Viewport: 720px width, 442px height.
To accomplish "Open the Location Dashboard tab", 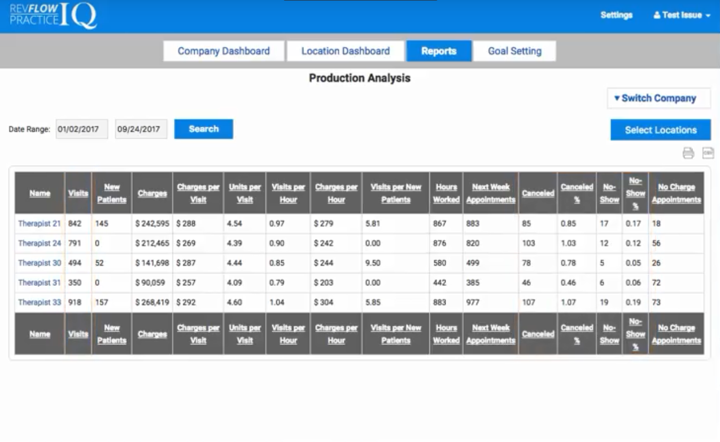I will coord(346,51).
